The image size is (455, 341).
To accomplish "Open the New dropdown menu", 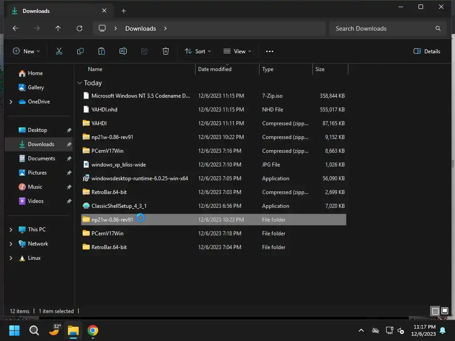I will tap(26, 52).
